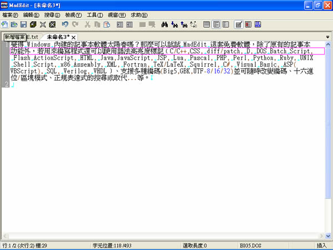Open the 編輯(E) menu
Image resolution: width=333 pixels, height=250 pixels.
[x=31, y=15]
